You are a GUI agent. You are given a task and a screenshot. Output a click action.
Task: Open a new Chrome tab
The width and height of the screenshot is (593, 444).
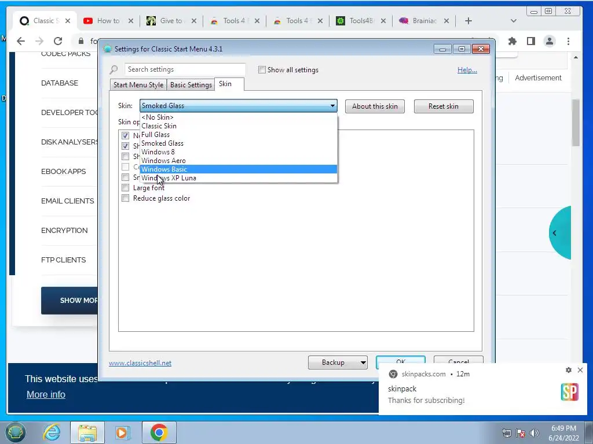468,21
